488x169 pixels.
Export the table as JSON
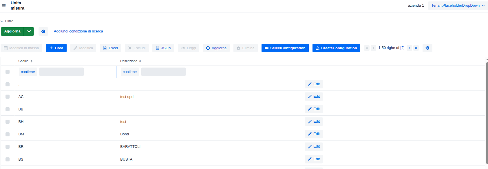point(163,48)
